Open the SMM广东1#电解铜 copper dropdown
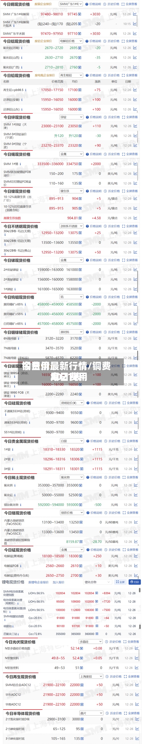The width and height of the screenshot is (142, 744). 71,4
